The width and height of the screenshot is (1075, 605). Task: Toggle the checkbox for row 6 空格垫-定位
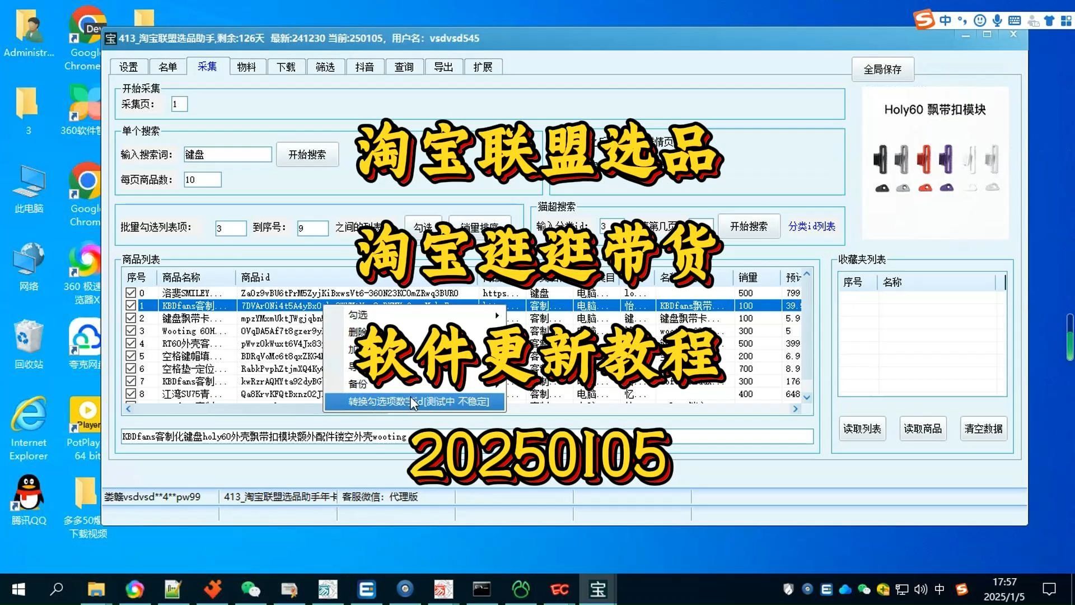point(130,369)
